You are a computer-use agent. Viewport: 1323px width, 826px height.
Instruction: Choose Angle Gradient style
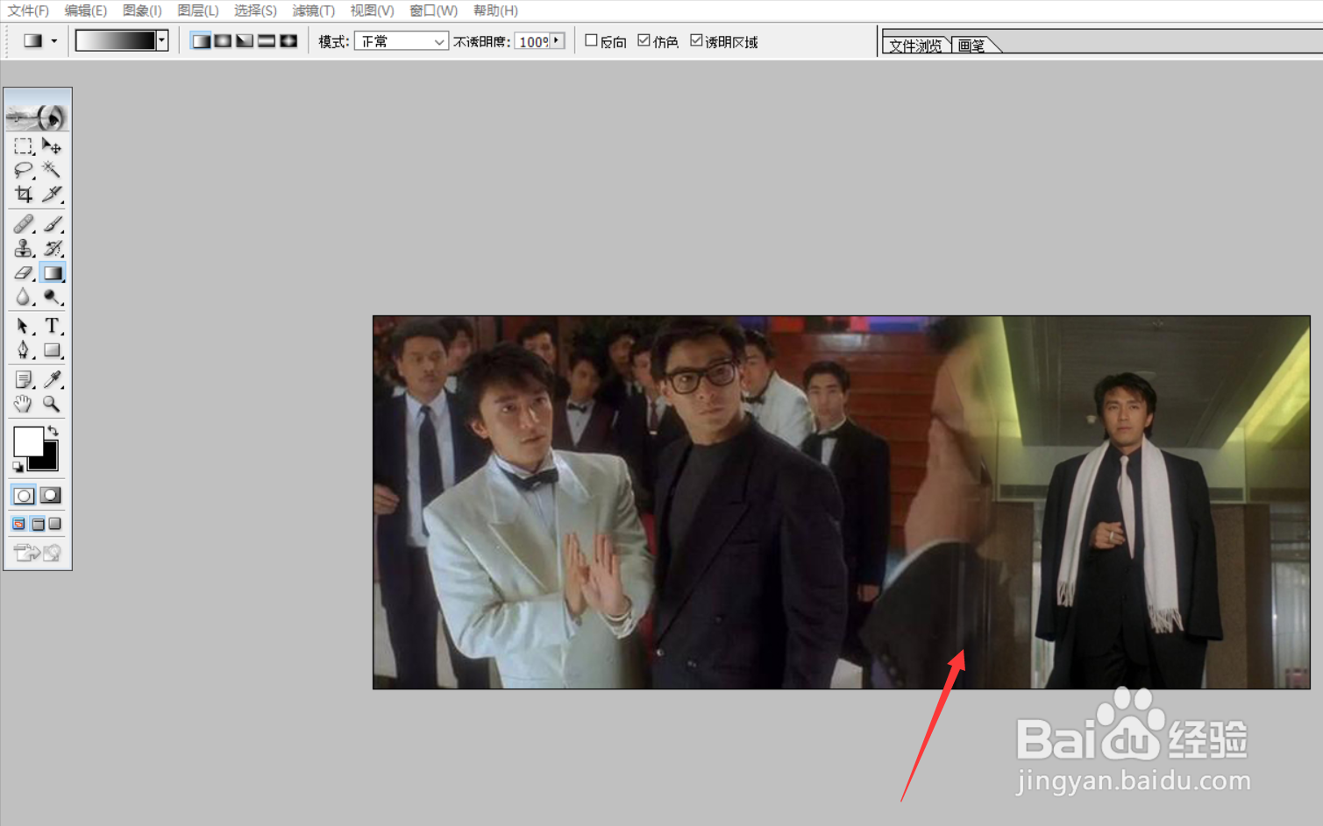pos(245,41)
